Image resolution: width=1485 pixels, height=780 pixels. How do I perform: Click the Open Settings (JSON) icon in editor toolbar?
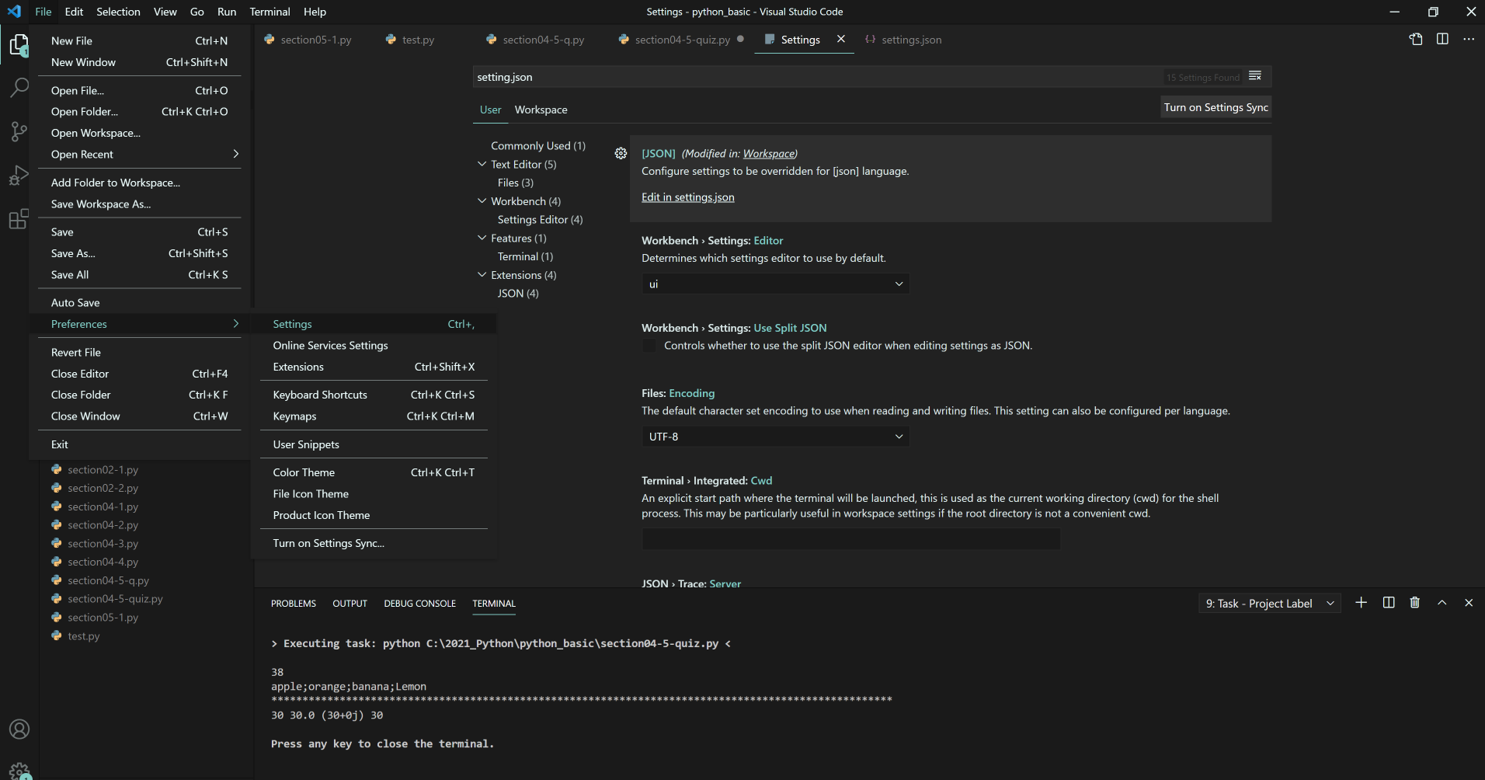[x=1416, y=40]
